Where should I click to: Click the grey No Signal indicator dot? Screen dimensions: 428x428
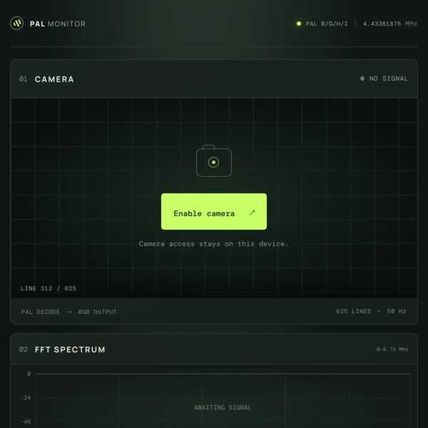(362, 78)
